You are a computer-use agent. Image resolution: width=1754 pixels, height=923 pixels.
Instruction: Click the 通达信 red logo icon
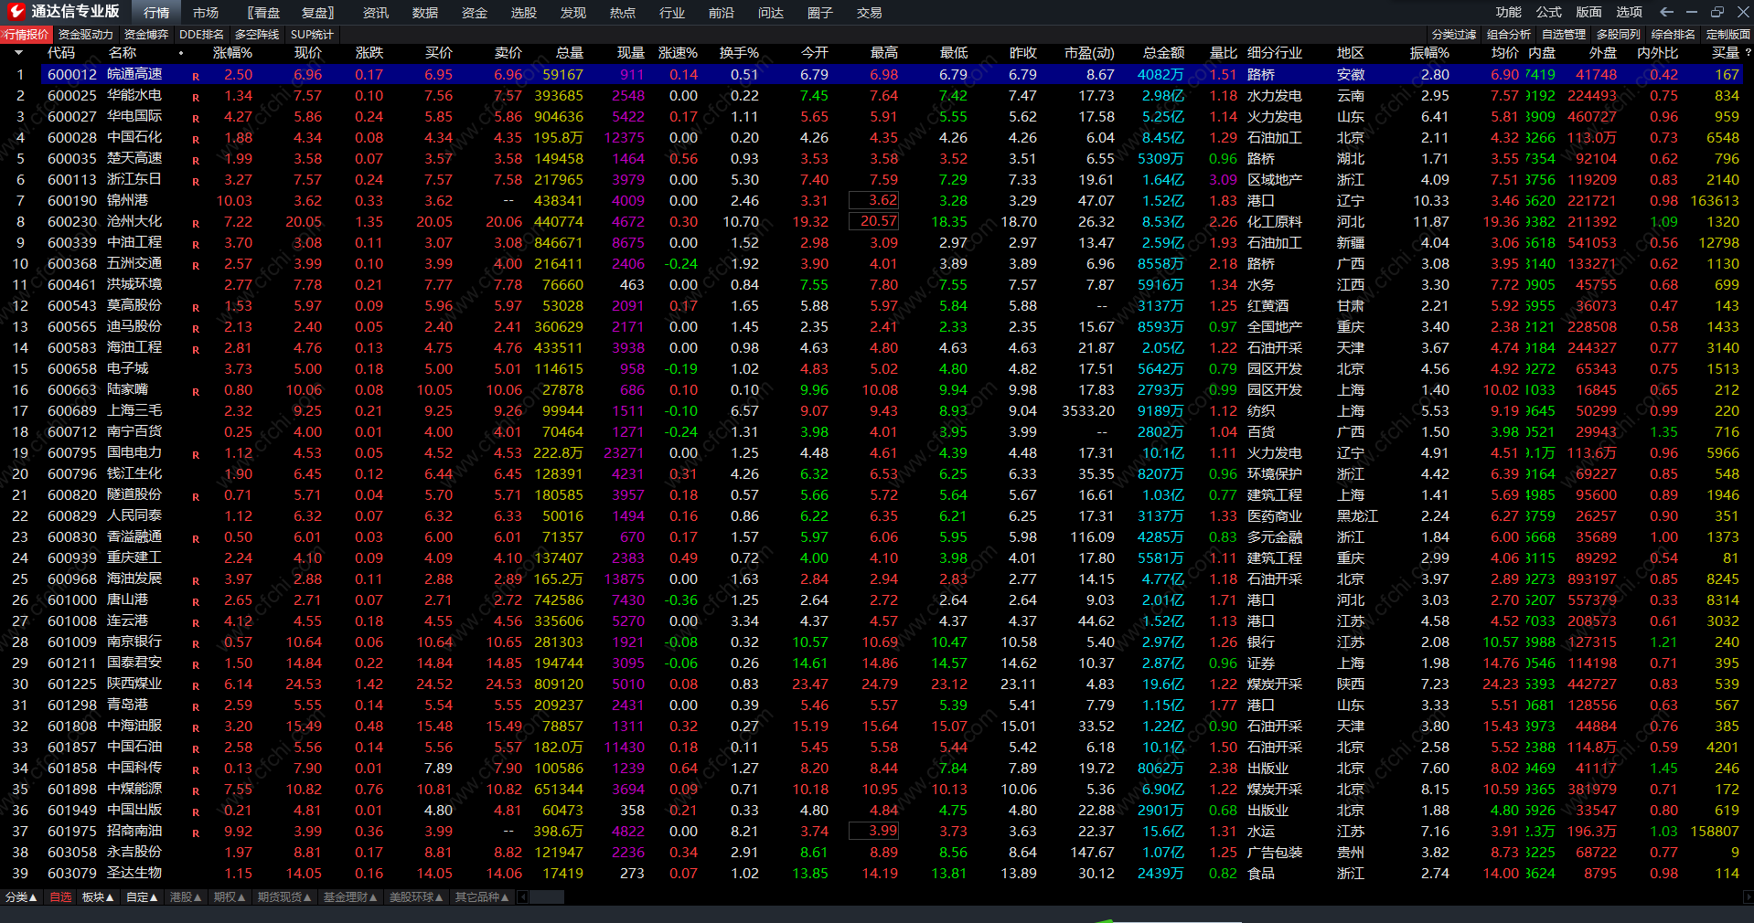pyautogui.click(x=16, y=12)
